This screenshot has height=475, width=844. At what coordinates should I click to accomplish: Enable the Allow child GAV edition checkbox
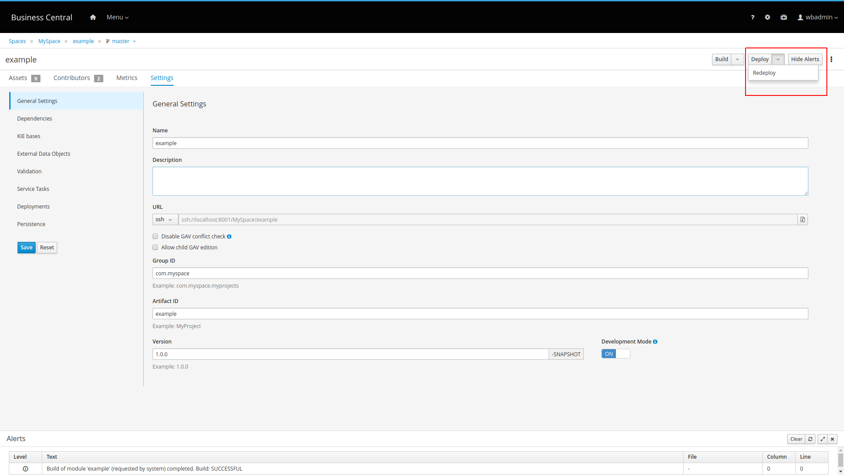pyautogui.click(x=155, y=247)
